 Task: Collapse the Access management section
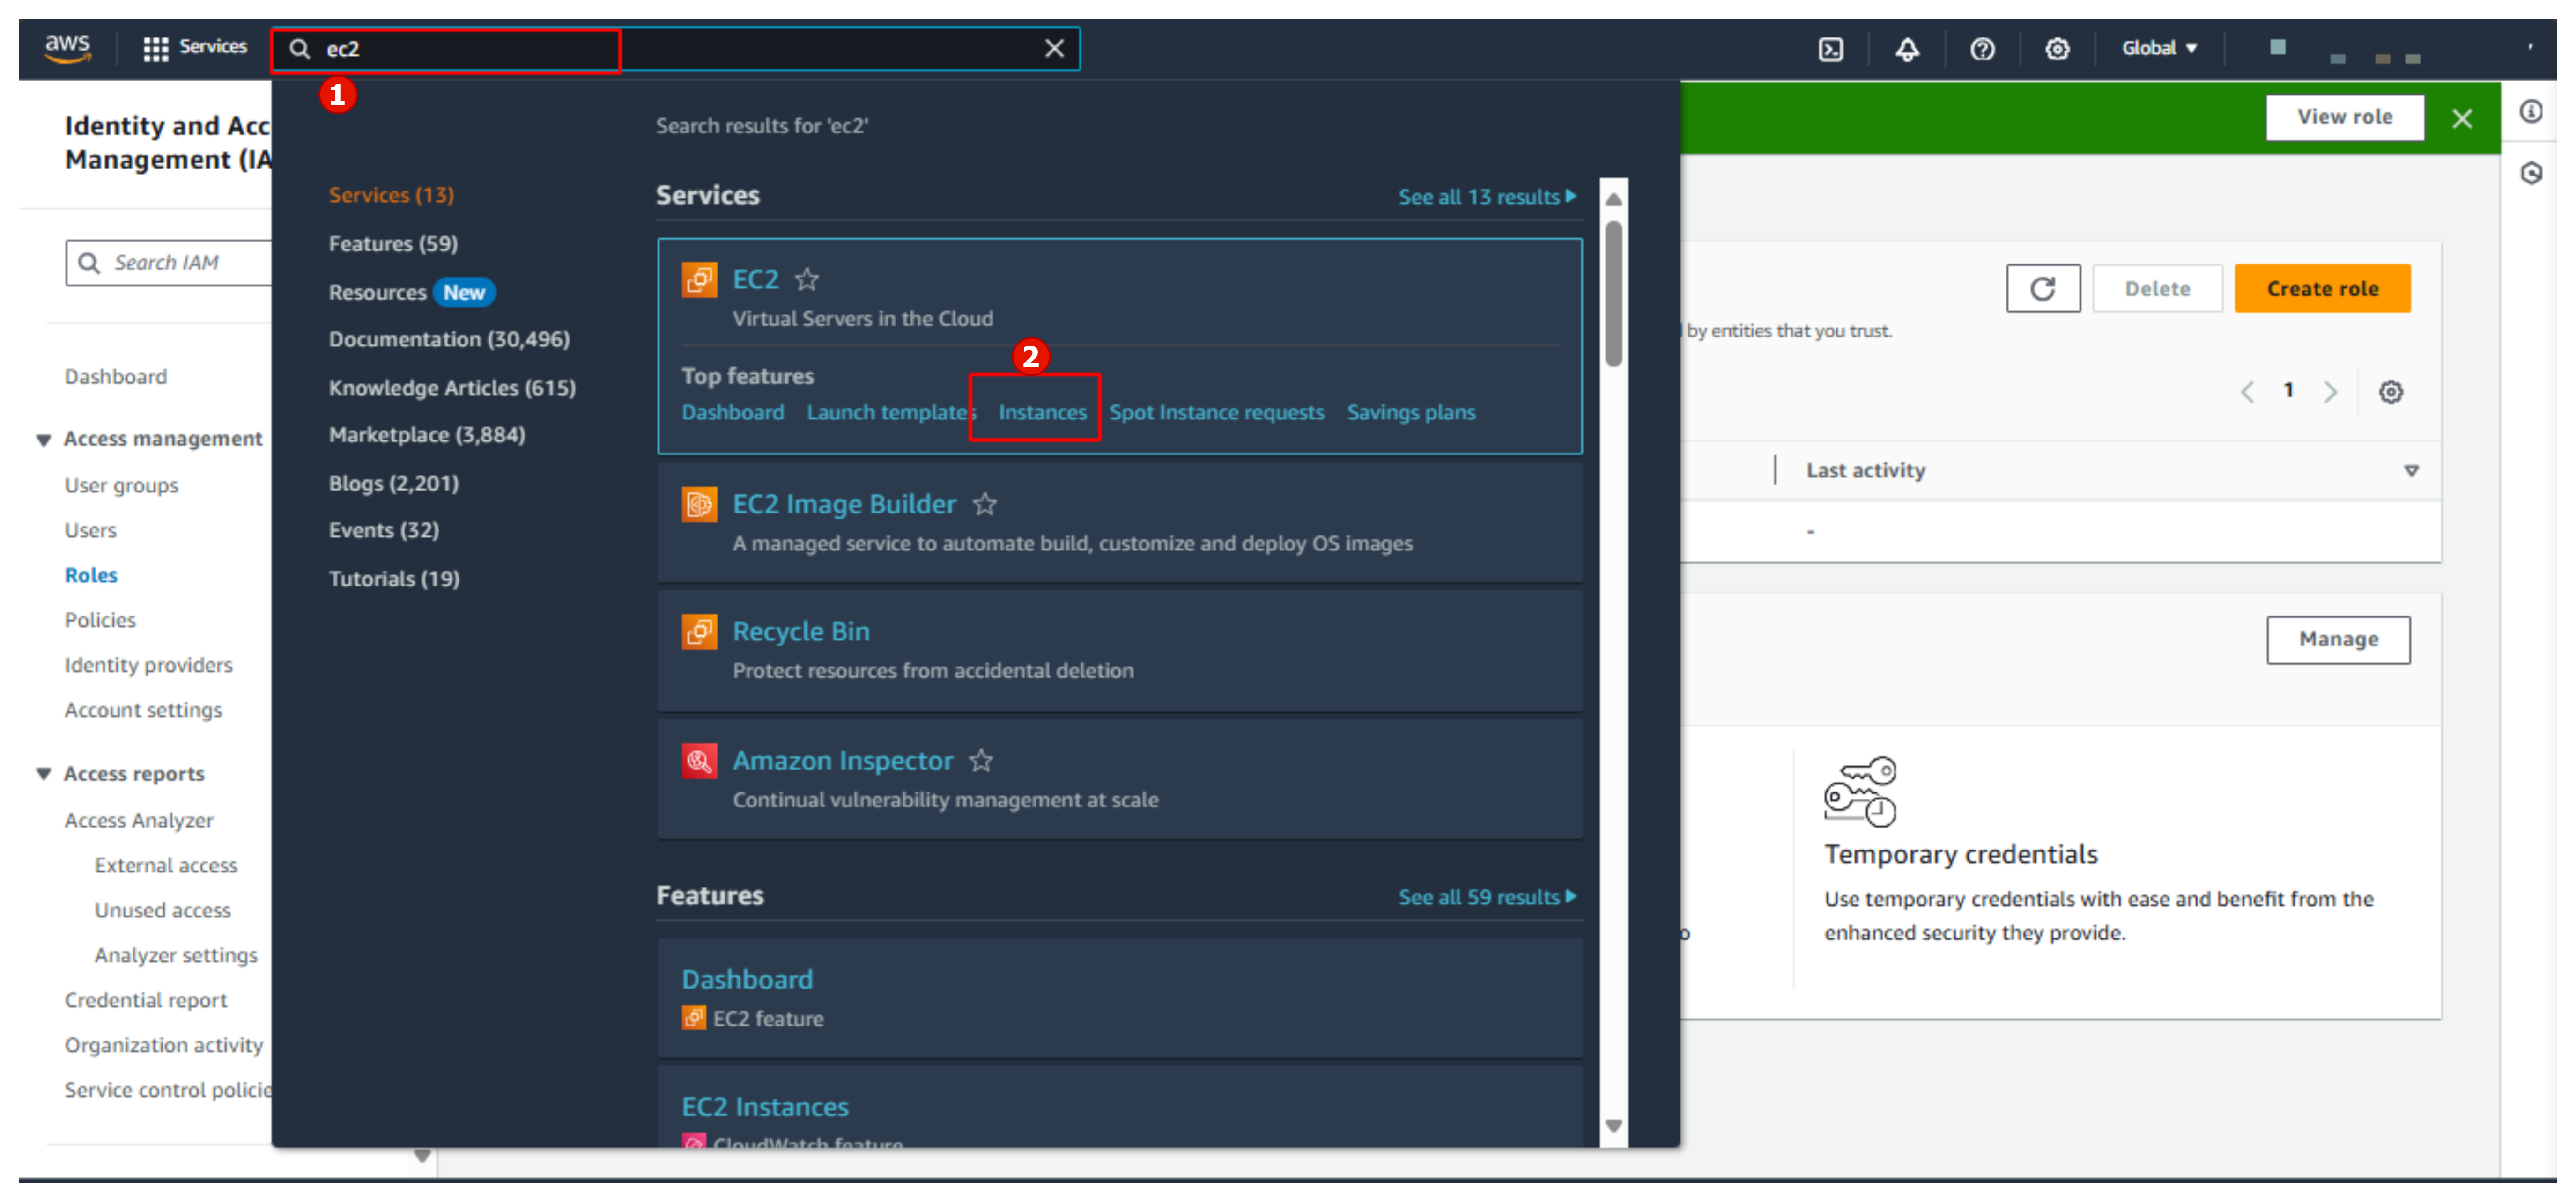tap(43, 440)
